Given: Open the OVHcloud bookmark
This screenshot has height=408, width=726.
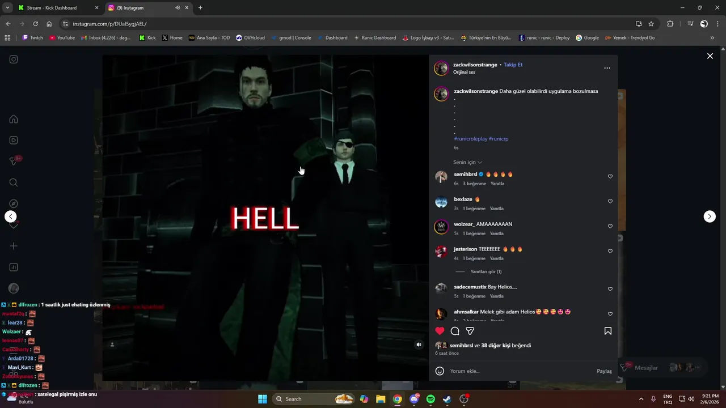Looking at the screenshot, I should pos(250,38).
